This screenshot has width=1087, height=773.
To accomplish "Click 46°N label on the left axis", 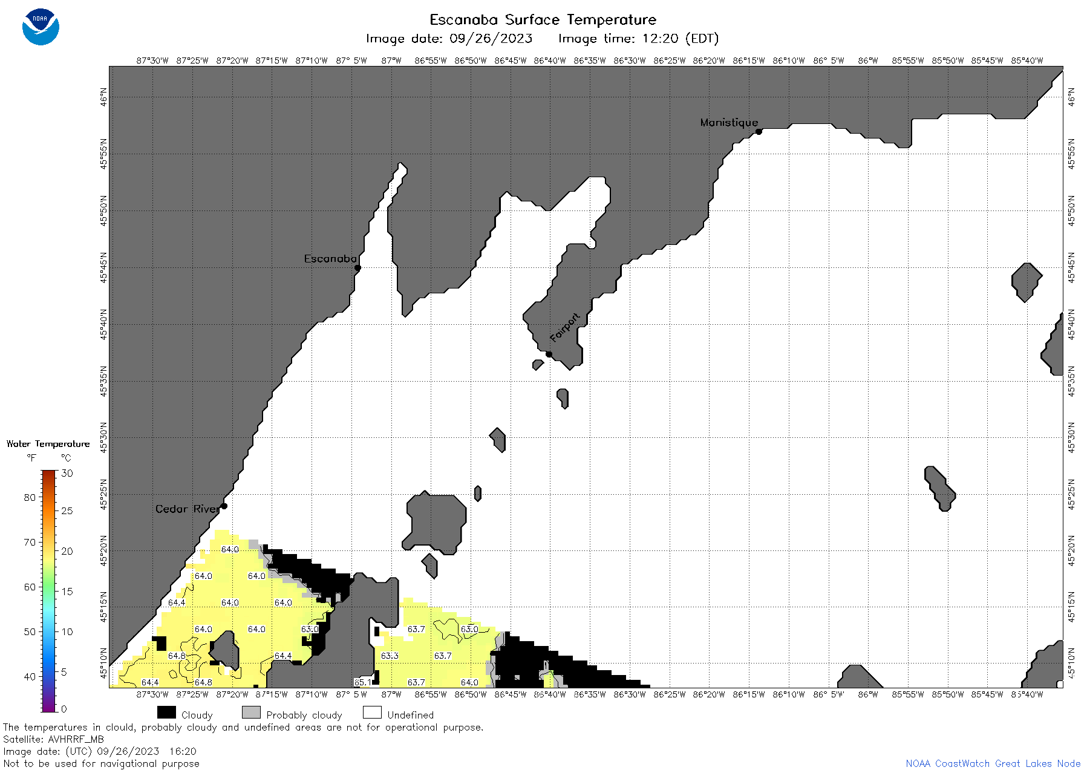I will [104, 97].
